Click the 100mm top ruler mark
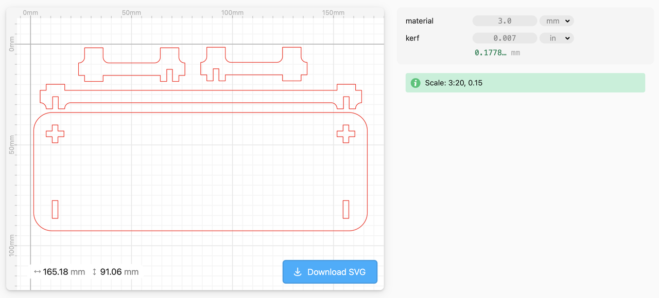659x298 pixels. pos(233,12)
